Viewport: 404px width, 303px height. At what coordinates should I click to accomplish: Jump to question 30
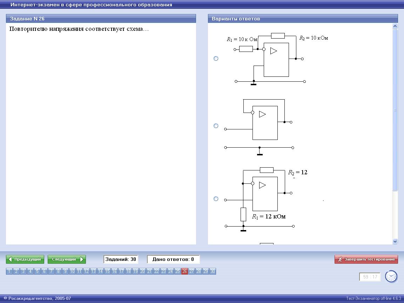[x=213, y=271]
